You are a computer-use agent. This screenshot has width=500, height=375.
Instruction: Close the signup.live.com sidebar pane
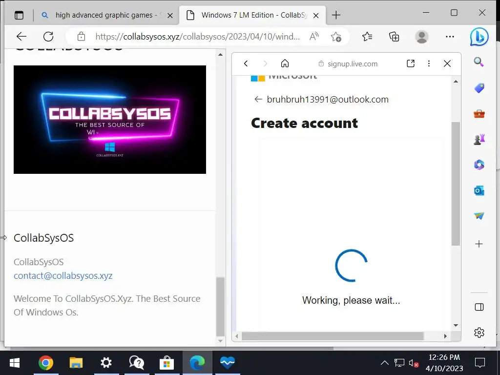(x=447, y=63)
